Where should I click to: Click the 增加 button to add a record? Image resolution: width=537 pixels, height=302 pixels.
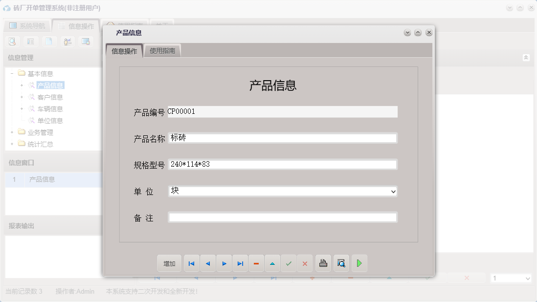tap(169, 263)
